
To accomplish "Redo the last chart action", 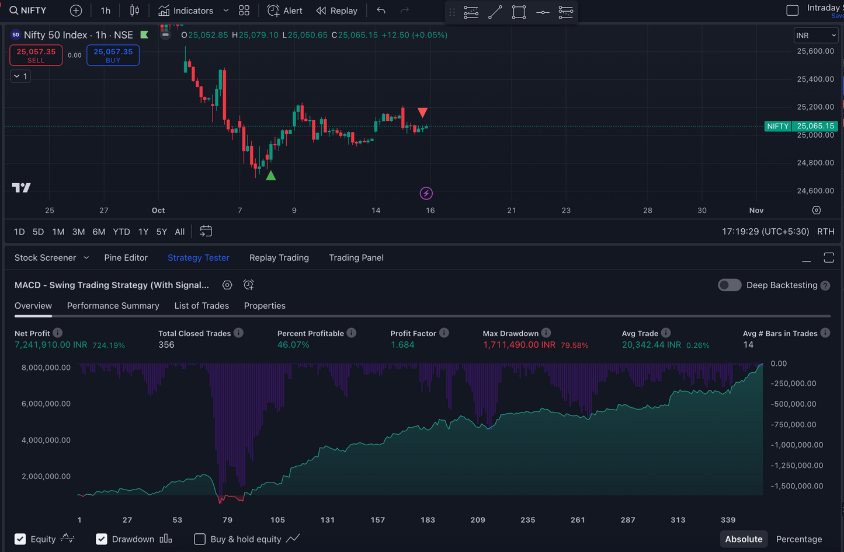I will pos(405,11).
